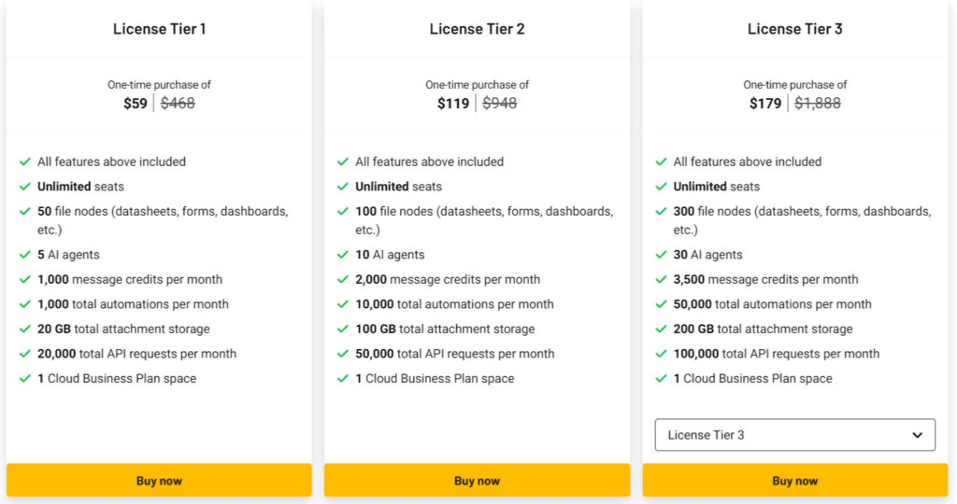Open the License Tier 3 dropdown
This screenshot has height=504, width=957.
(x=794, y=435)
